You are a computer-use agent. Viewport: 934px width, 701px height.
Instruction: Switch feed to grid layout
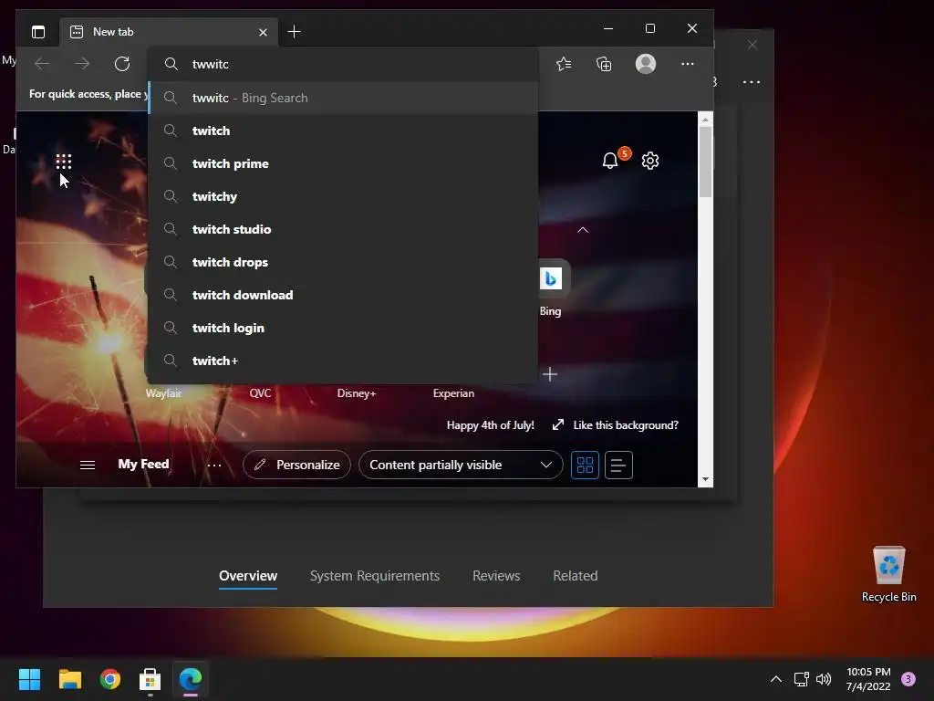coord(585,465)
